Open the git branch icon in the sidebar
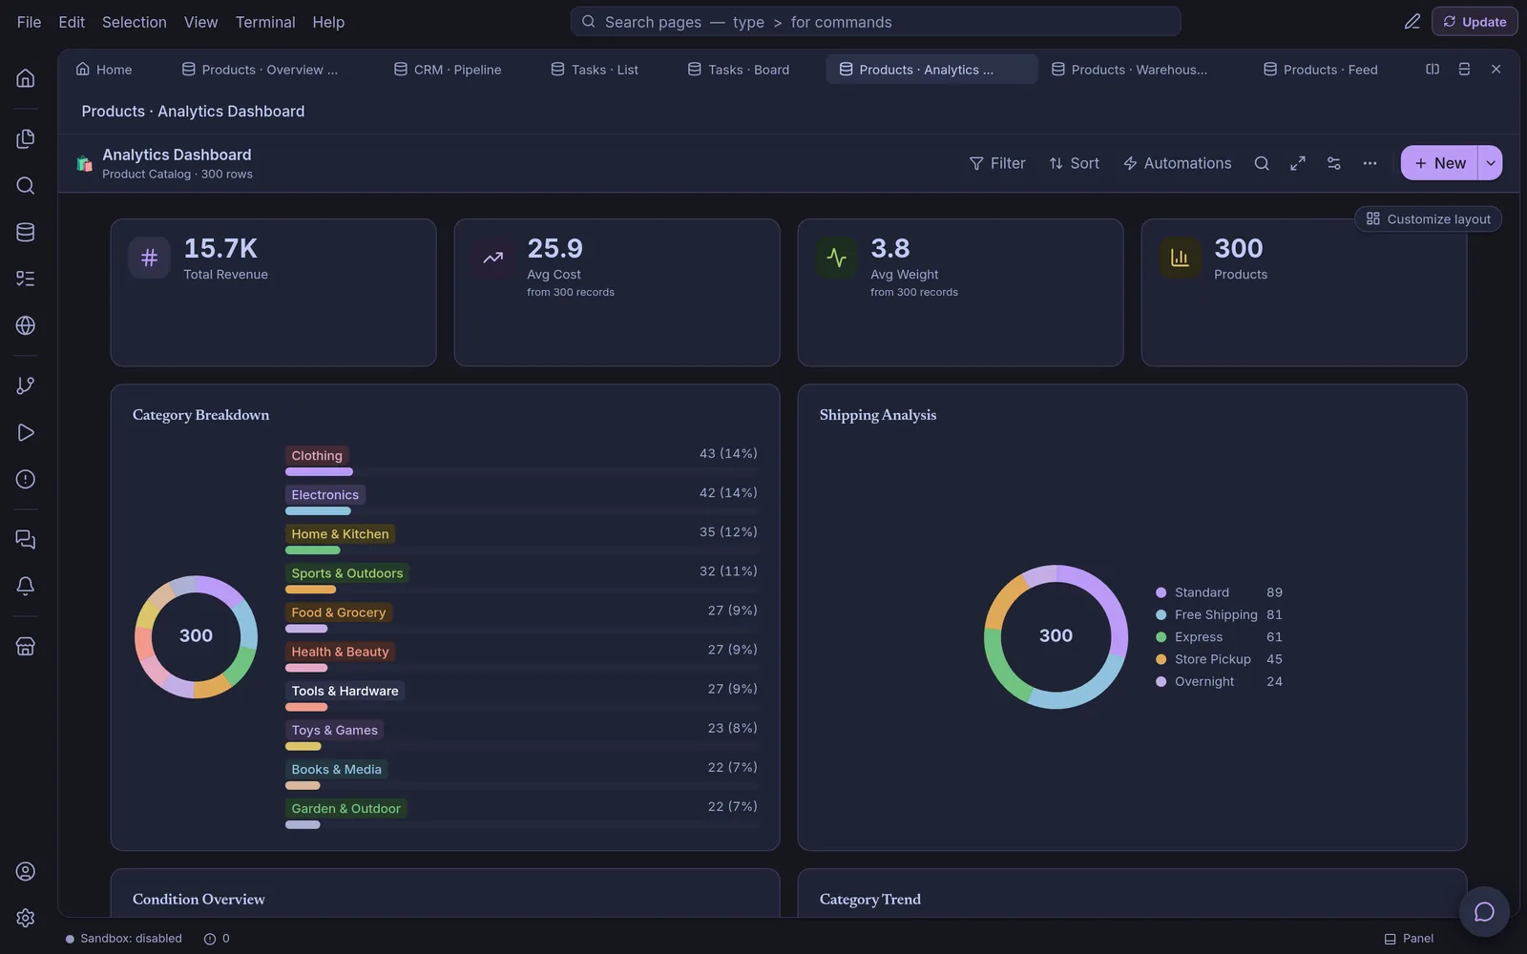This screenshot has height=954, width=1527. tap(26, 385)
